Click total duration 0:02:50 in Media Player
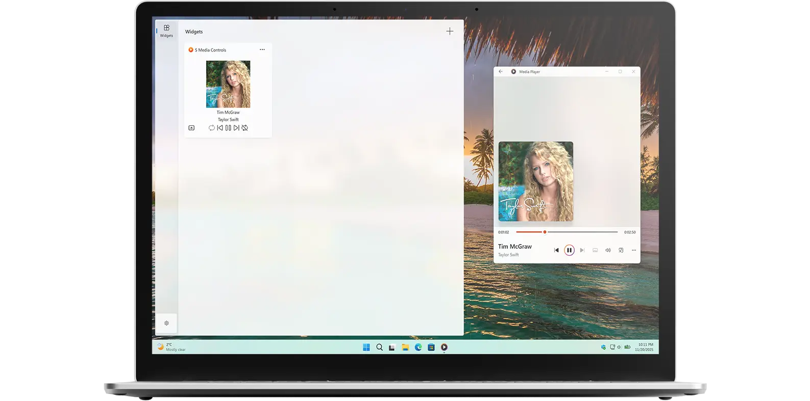This screenshot has height=401, width=810. point(630,232)
